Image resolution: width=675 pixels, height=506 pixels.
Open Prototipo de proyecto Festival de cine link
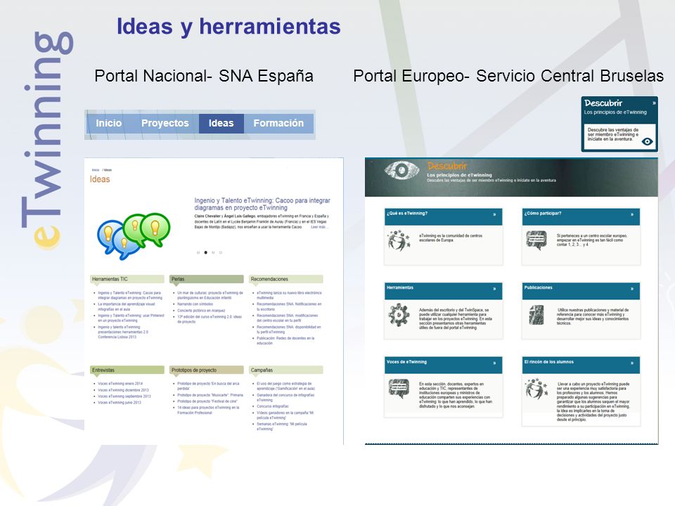pos(207,401)
